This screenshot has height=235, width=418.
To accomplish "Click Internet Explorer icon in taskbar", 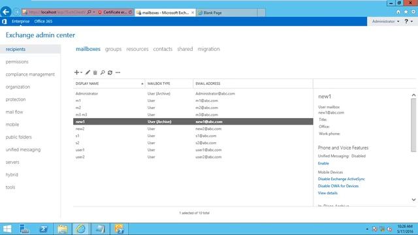I will pos(81,229).
